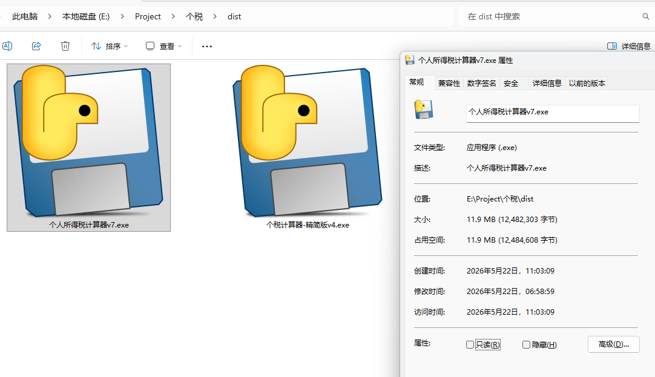Switch to the 详细信息 tab in properties
Screen dimensions: 655x377
tap(547, 84)
